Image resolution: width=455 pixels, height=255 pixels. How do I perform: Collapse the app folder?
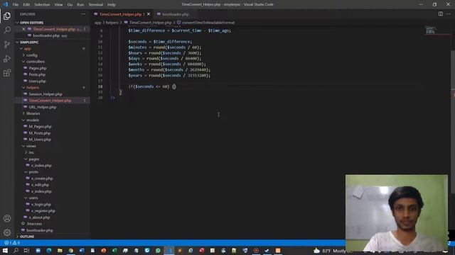coord(21,49)
